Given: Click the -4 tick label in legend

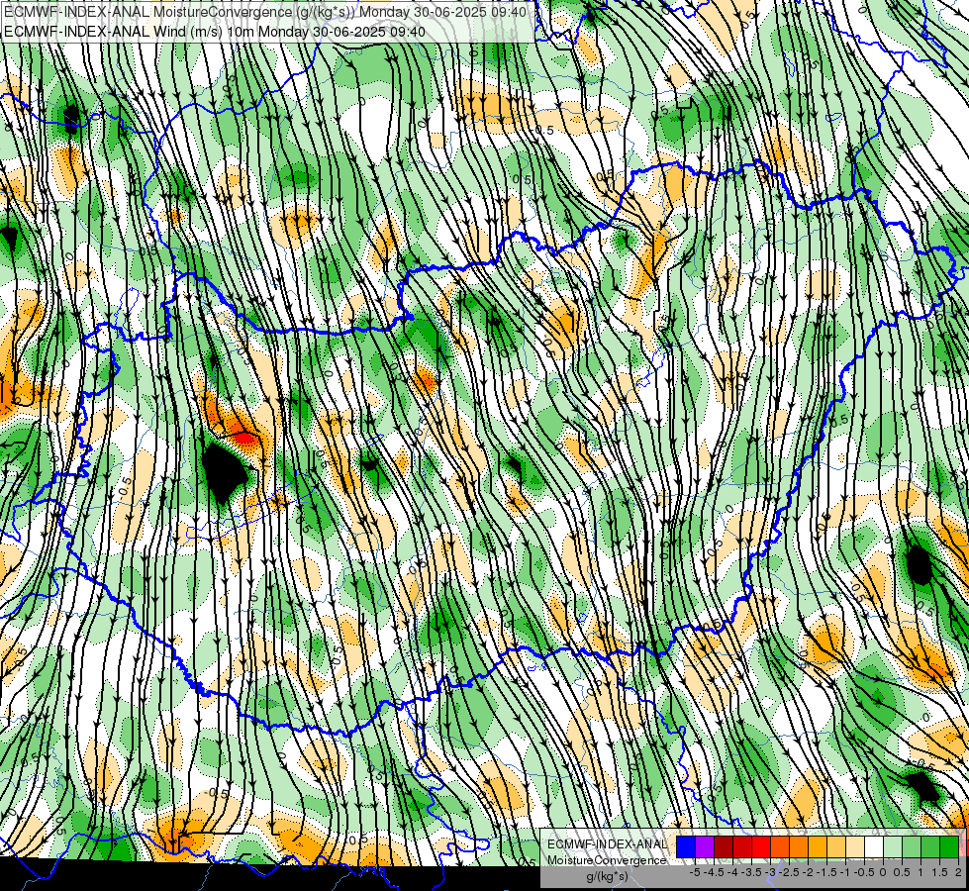Looking at the screenshot, I should click(x=732, y=872).
